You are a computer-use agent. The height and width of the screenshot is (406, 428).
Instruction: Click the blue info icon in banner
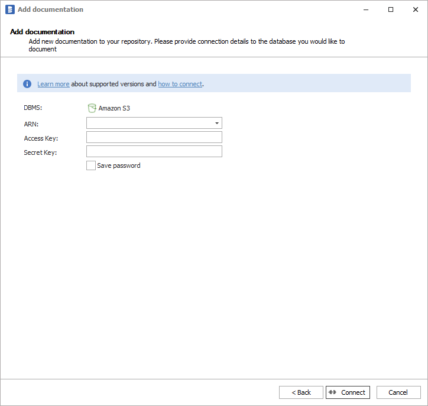tap(27, 84)
